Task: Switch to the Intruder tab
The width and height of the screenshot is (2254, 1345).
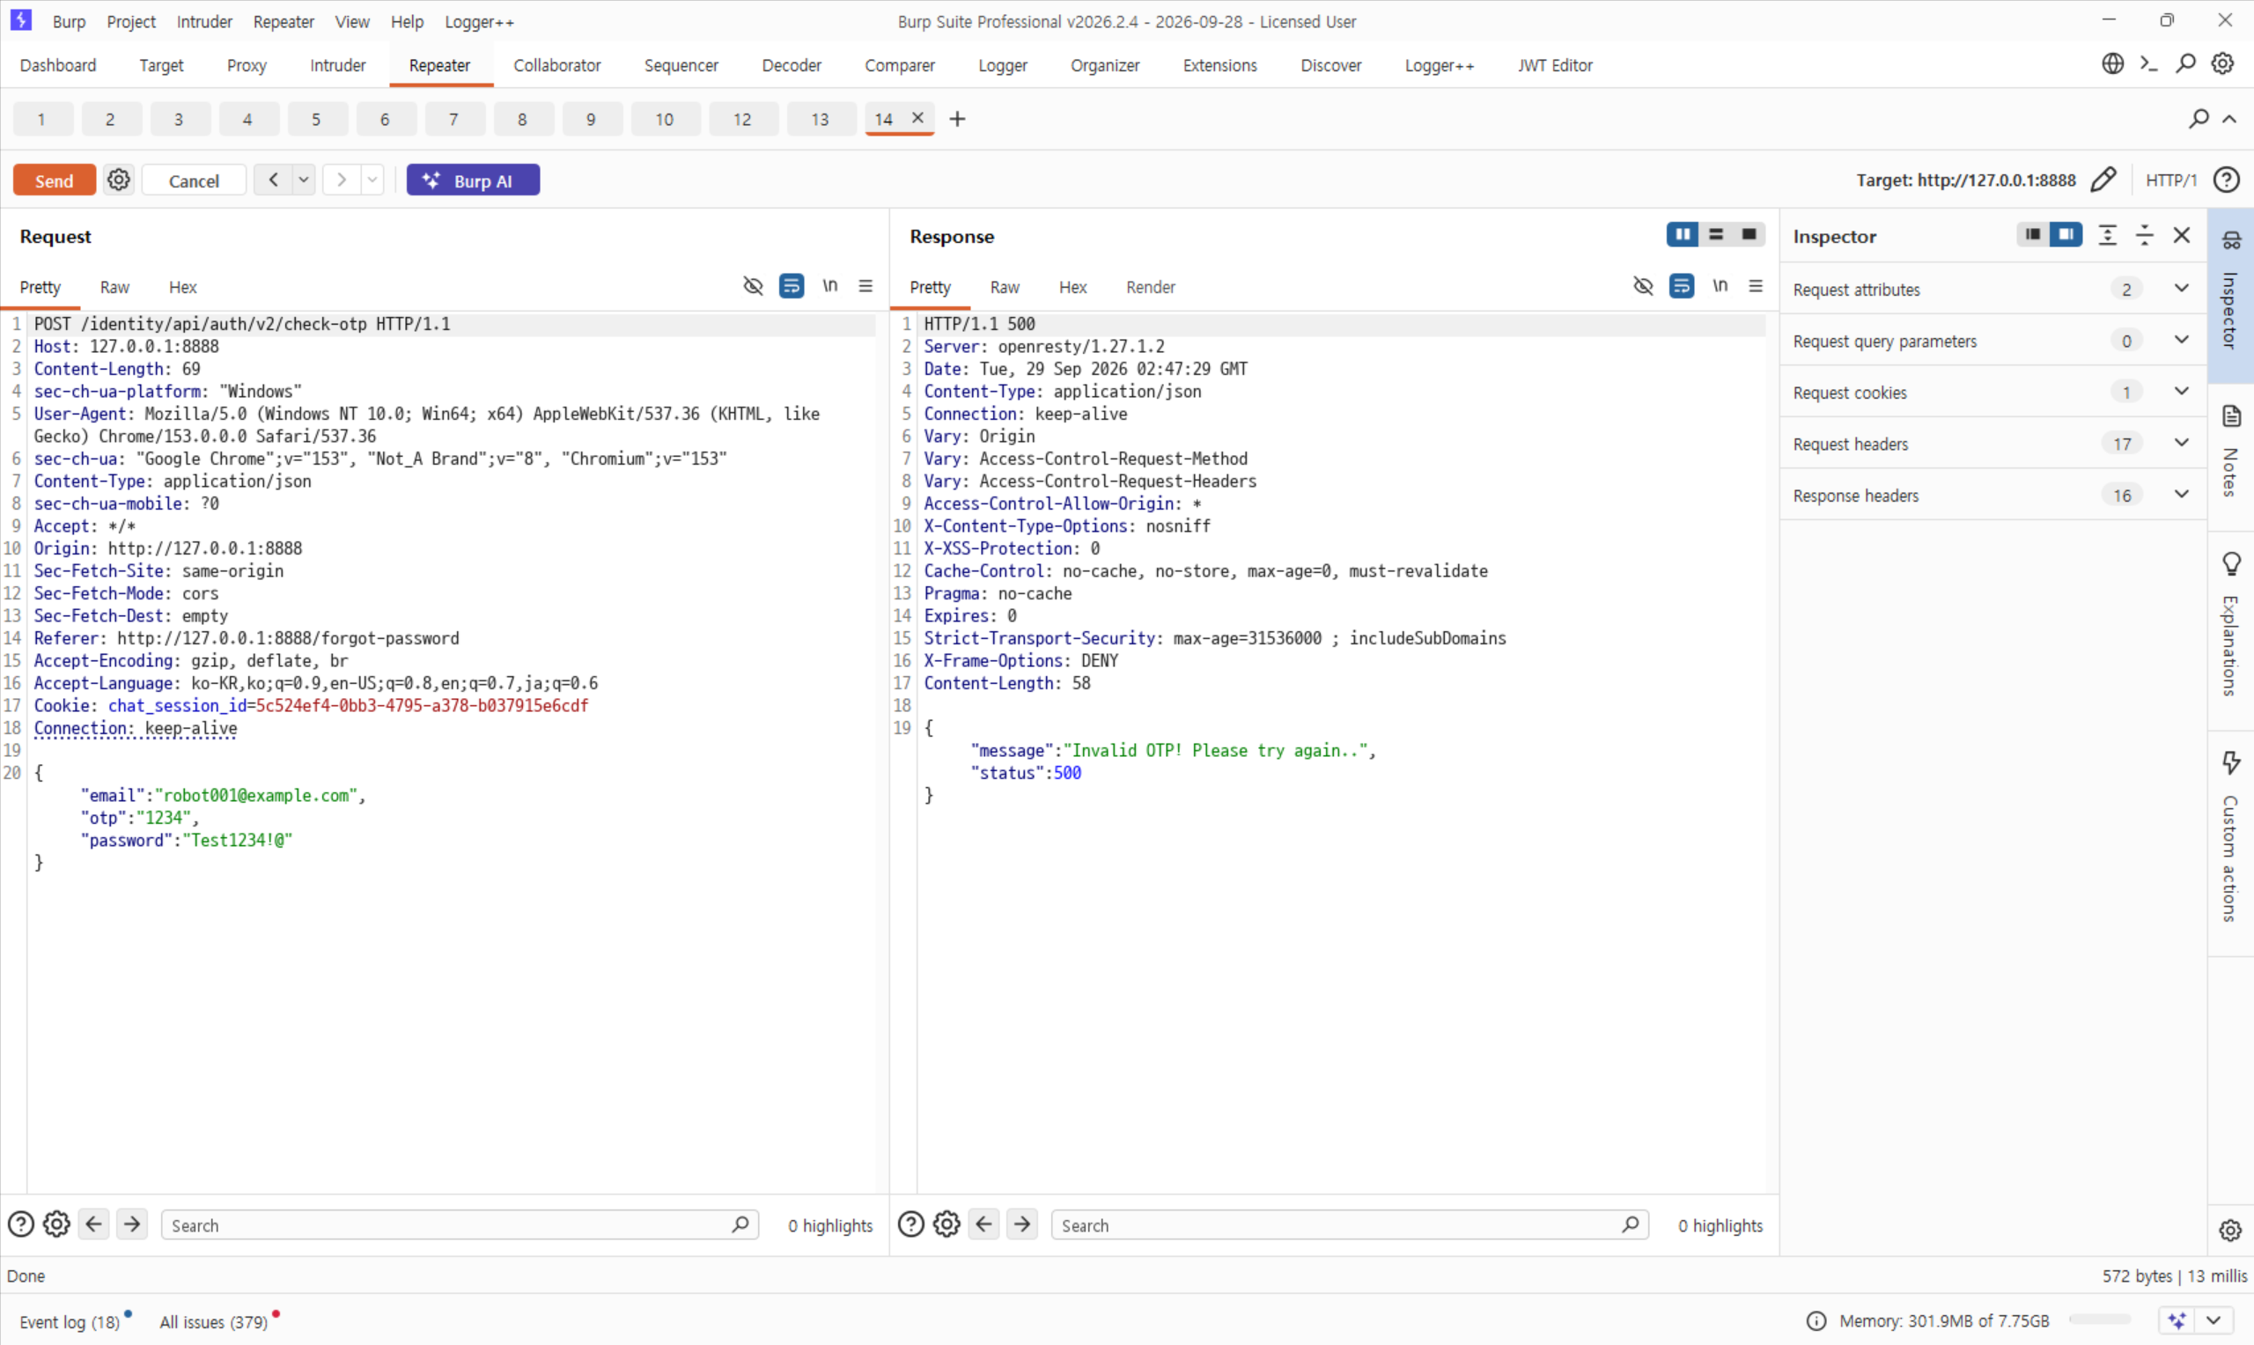Action: 337,65
